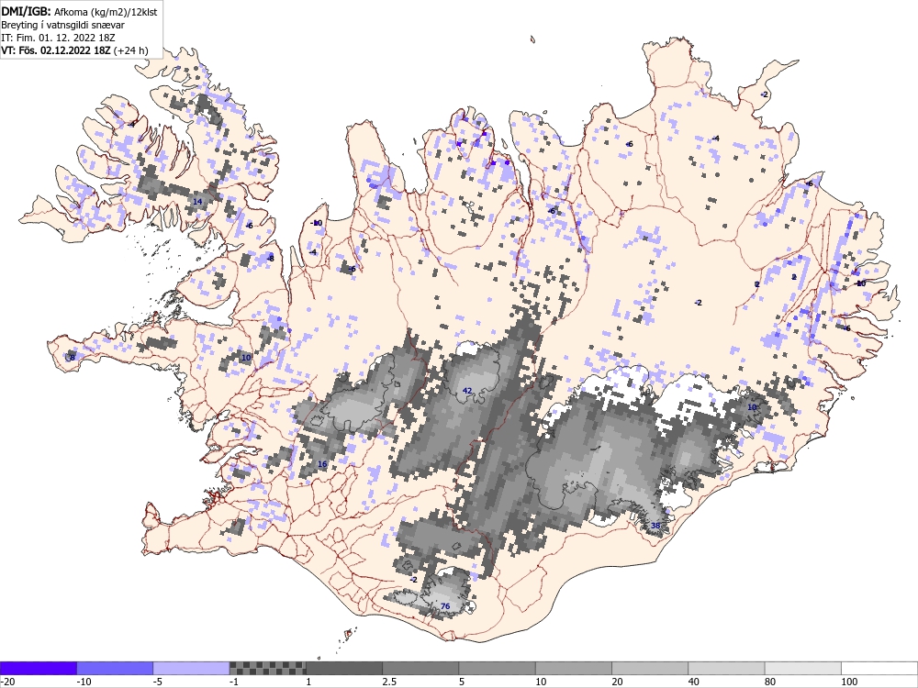Click the '16' value in the southwest
918x688 pixels.
pos(322,464)
